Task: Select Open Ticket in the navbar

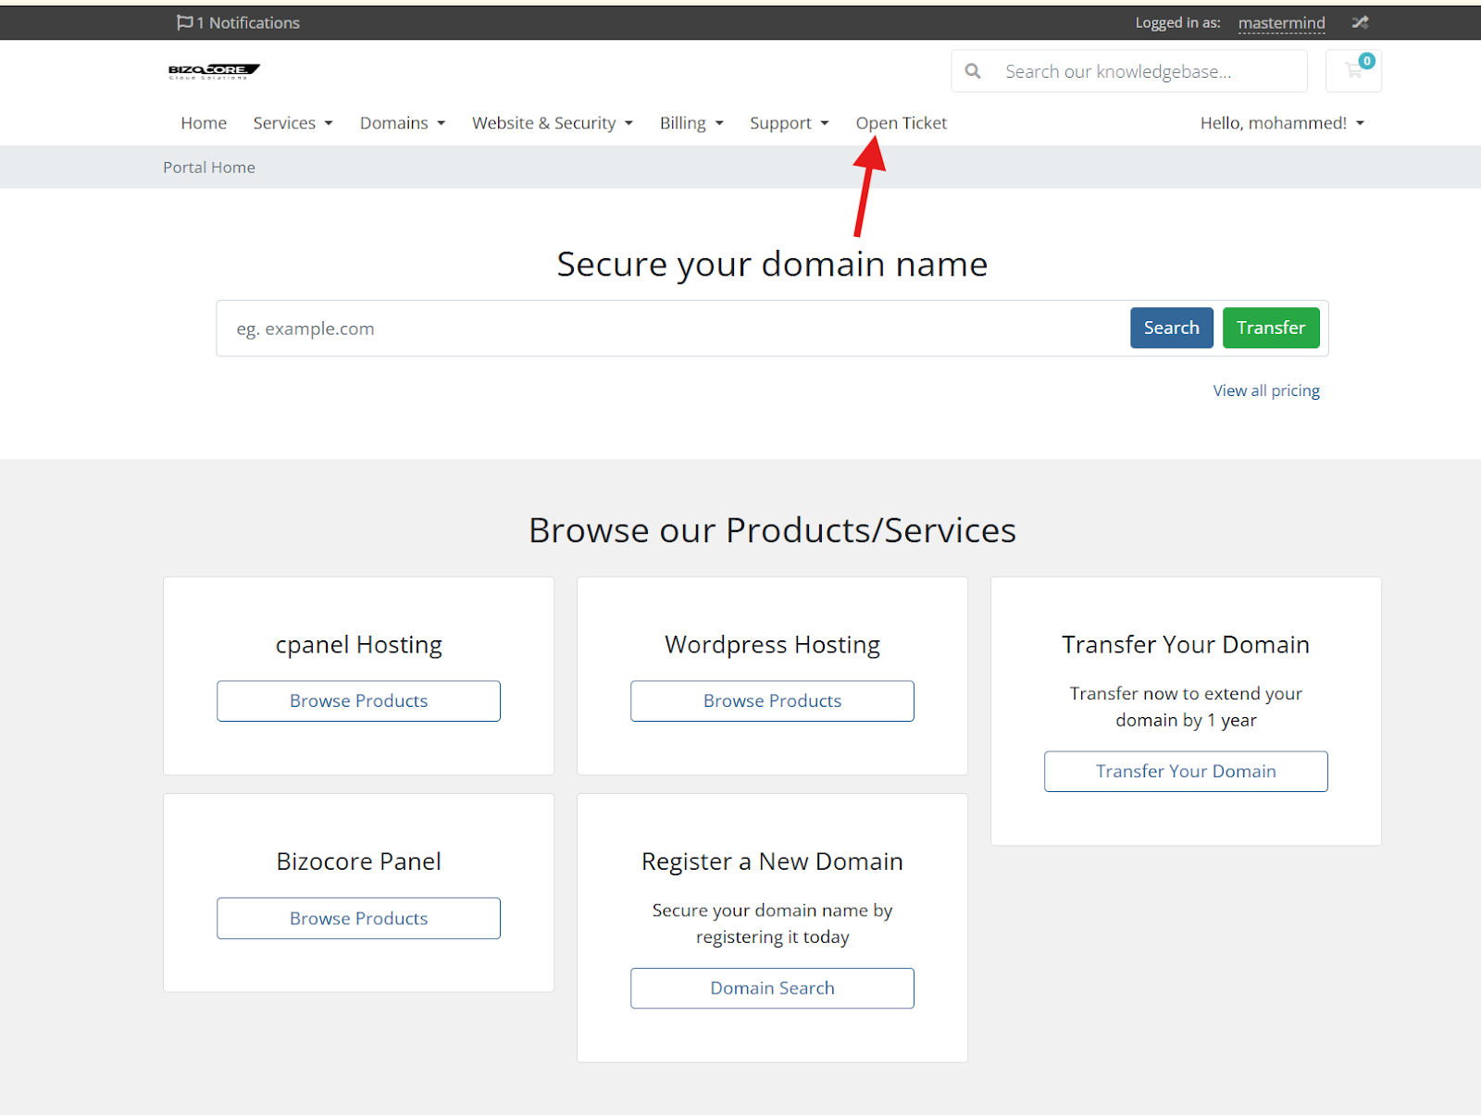Action: tap(901, 123)
